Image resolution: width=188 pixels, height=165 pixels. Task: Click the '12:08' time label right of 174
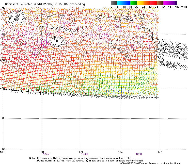(139, 154)
